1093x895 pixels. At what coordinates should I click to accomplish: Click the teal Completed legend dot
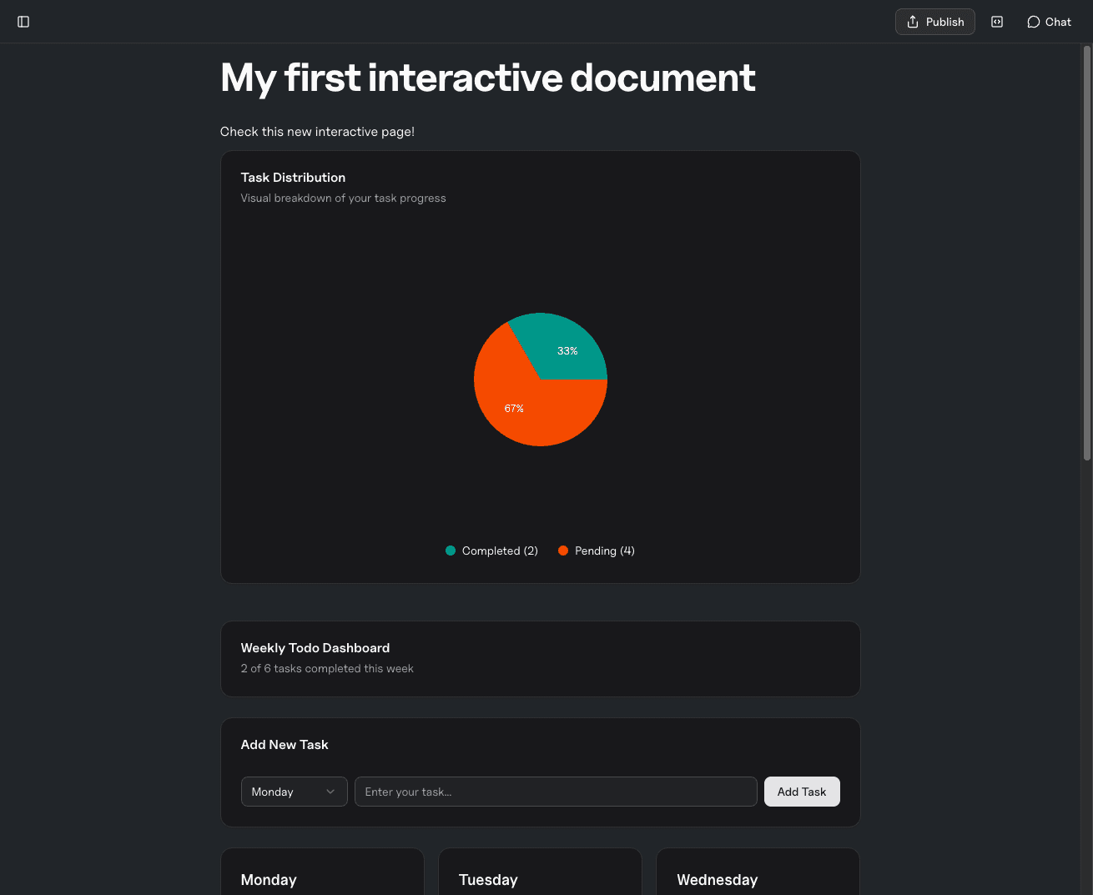[450, 551]
